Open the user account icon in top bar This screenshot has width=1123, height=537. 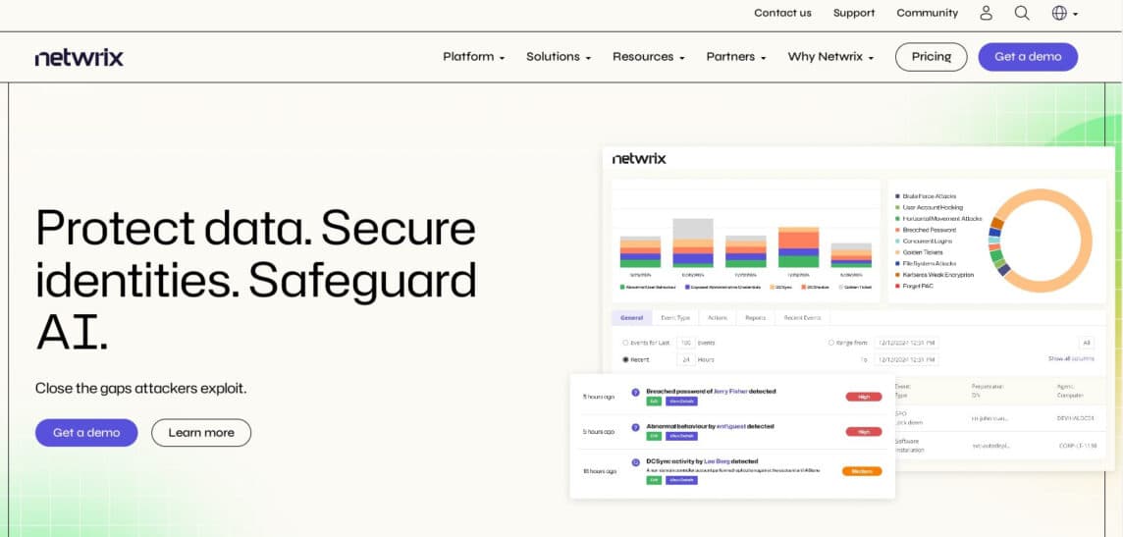(987, 13)
